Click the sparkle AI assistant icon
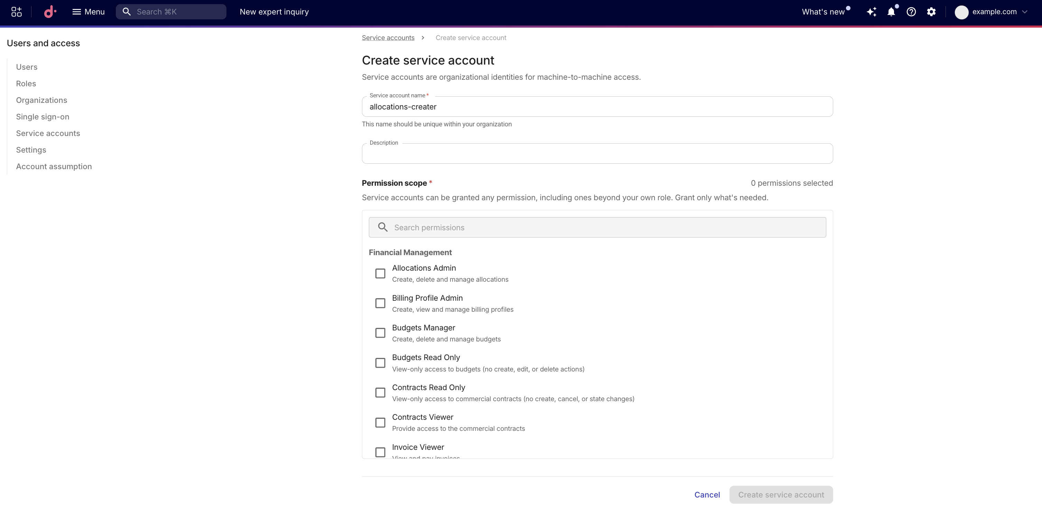 point(872,12)
